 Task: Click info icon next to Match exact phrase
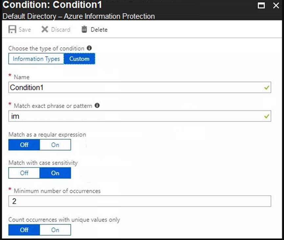pos(97,106)
